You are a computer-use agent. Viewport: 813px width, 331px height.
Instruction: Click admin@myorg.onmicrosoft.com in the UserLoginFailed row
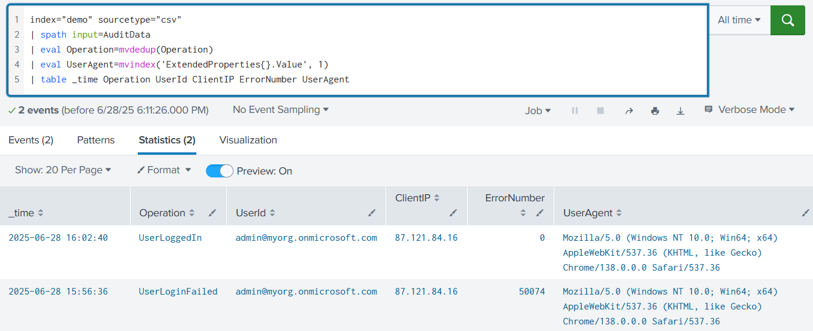tap(307, 292)
